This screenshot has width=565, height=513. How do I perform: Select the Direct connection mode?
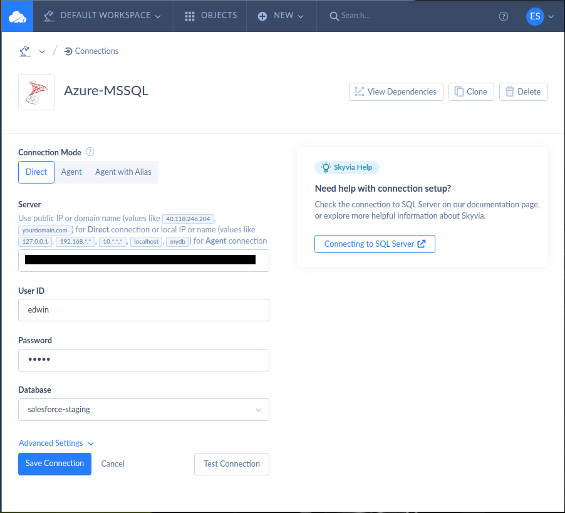coord(36,172)
